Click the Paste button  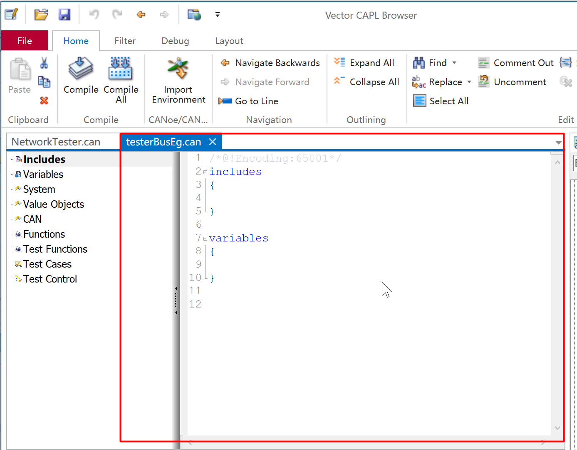(x=20, y=76)
